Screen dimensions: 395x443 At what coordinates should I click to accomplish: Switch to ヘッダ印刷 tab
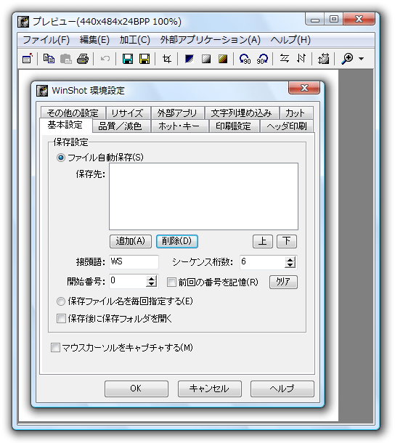287,126
